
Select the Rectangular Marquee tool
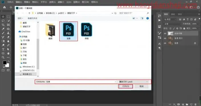8,16
